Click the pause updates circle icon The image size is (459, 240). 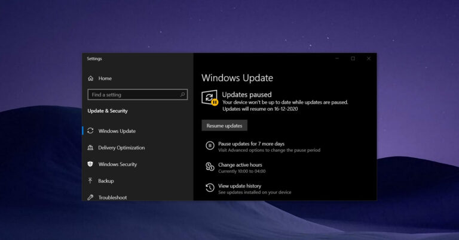(x=210, y=146)
